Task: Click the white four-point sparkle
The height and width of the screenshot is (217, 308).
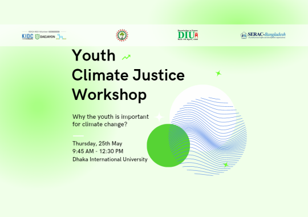Action: [159, 117]
